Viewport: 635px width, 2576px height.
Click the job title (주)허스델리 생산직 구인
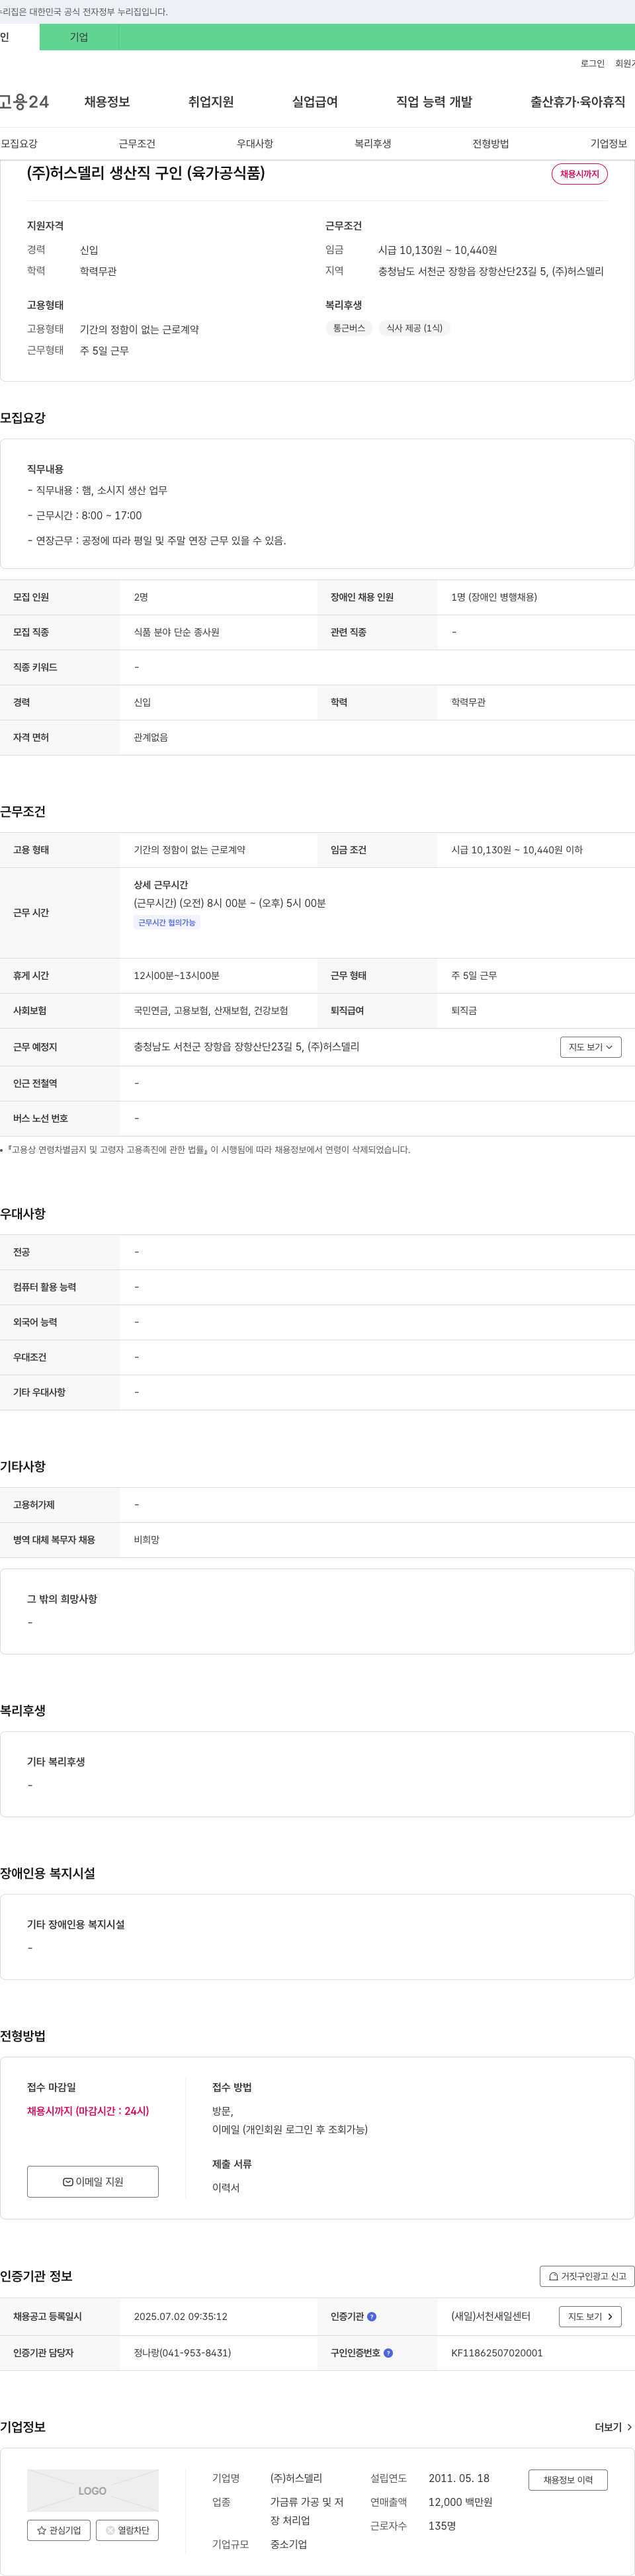coord(146,173)
